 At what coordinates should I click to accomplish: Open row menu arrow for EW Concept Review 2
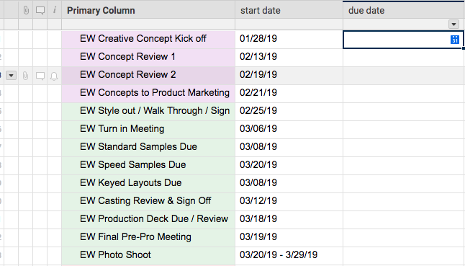click(12, 76)
